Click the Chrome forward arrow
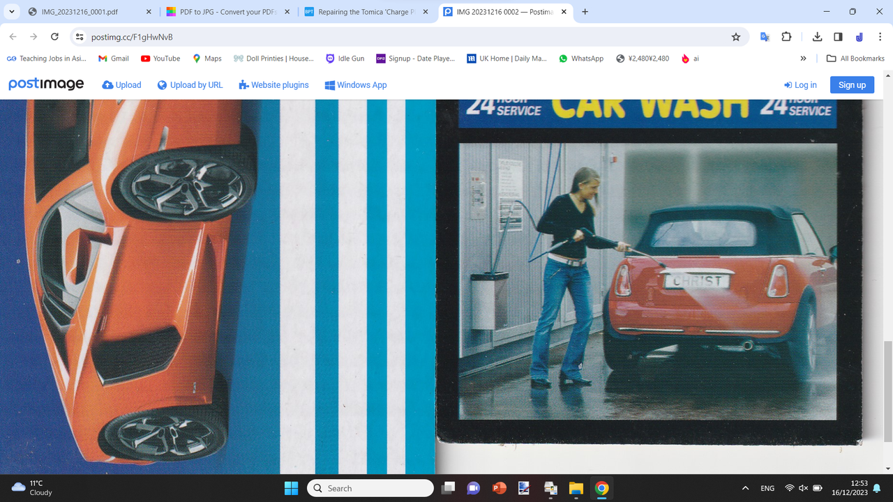 33,37
